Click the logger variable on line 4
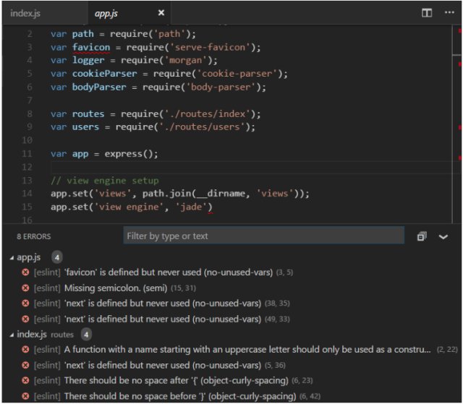 coord(88,61)
